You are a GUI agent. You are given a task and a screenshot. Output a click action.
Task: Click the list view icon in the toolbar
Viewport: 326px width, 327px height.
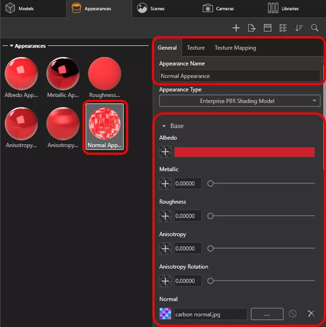point(283,28)
